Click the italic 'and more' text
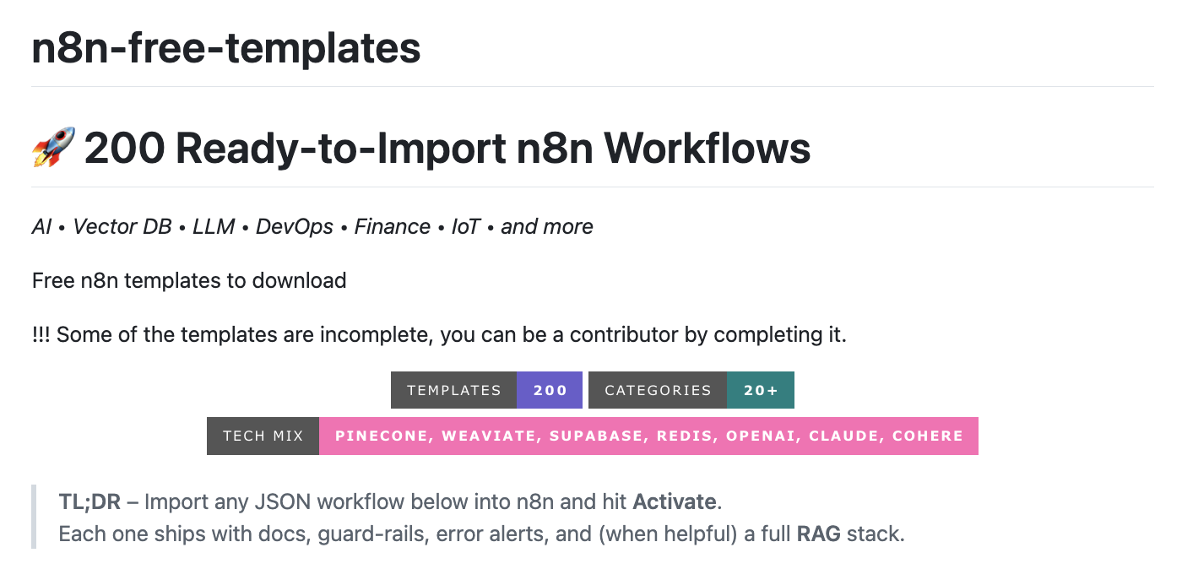This screenshot has width=1182, height=569. click(x=547, y=226)
